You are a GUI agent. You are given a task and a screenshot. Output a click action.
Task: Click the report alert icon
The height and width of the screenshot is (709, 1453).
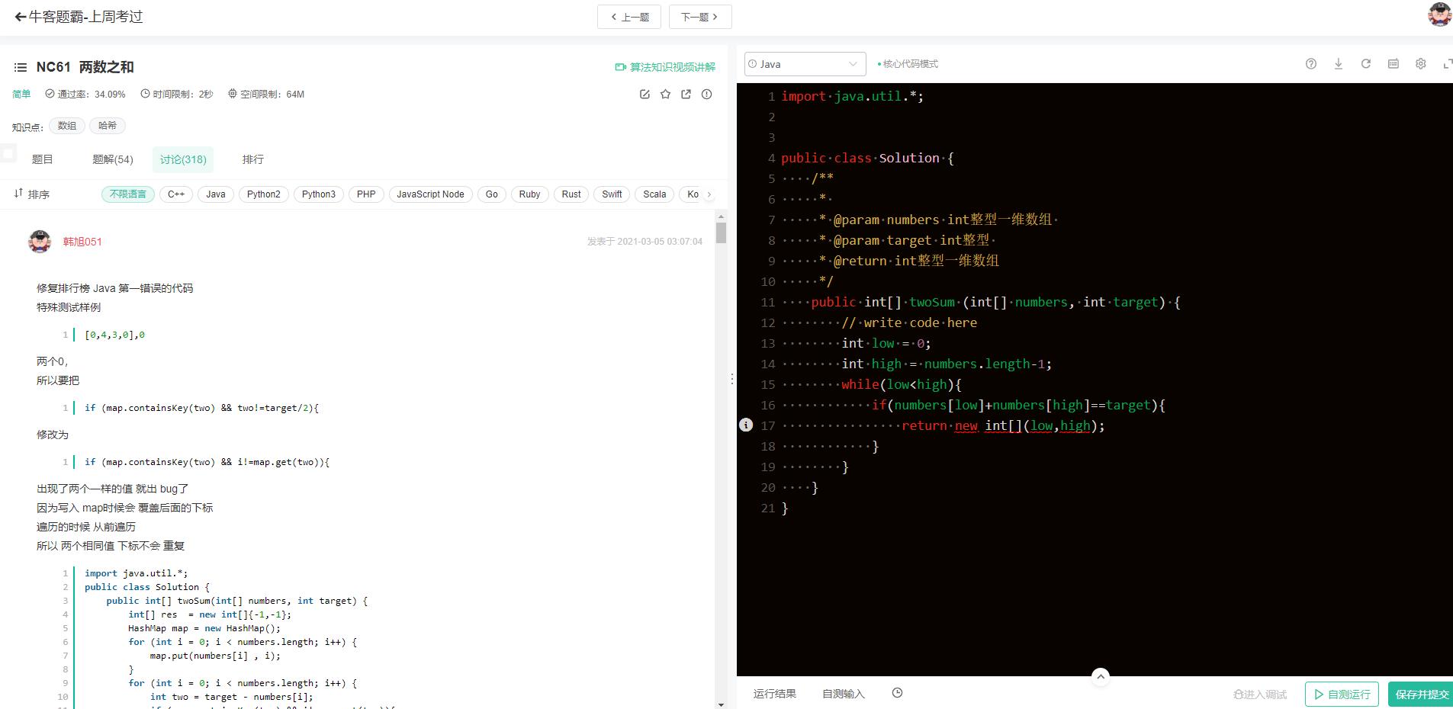706,95
